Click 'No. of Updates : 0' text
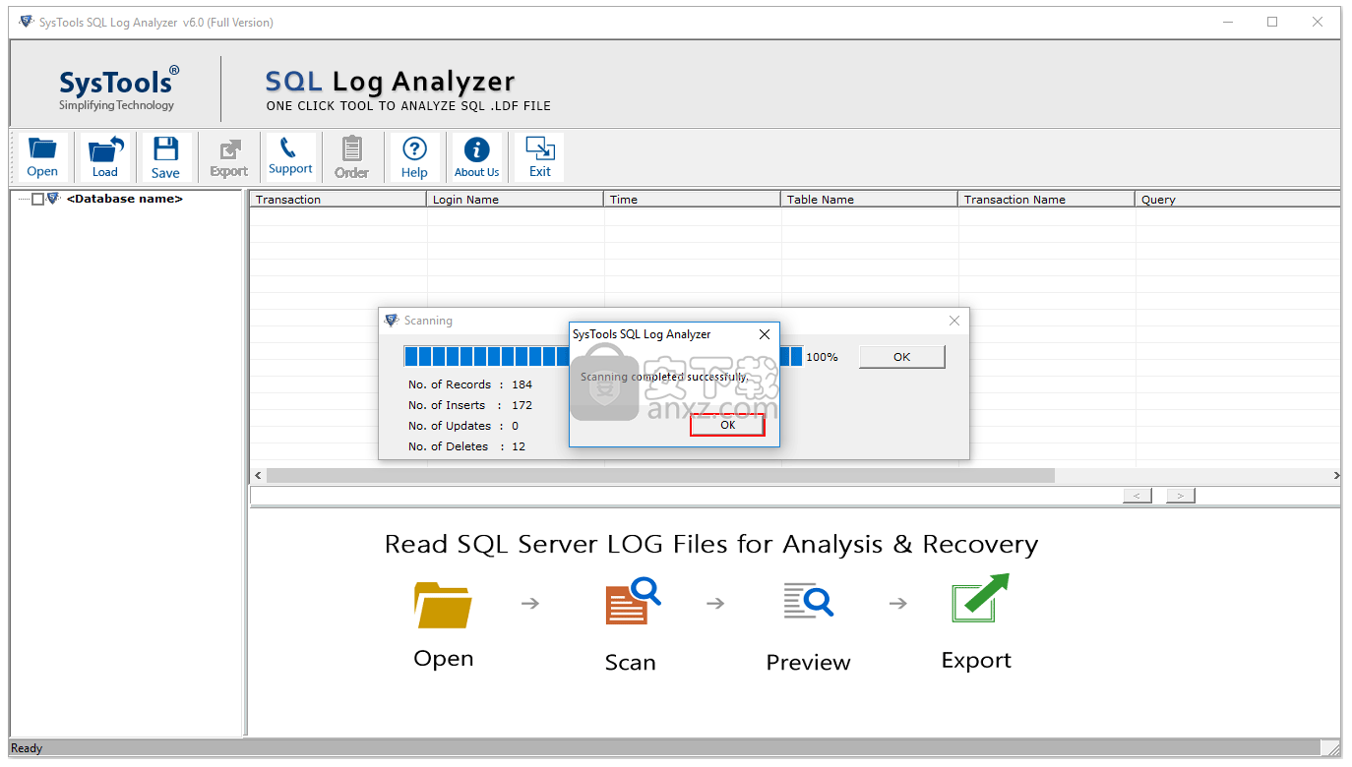The height and width of the screenshot is (767, 1352). click(x=463, y=426)
